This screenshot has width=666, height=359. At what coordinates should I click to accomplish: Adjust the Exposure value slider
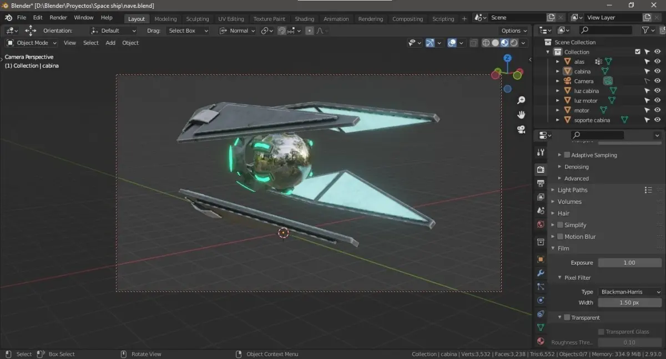[629, 263]
